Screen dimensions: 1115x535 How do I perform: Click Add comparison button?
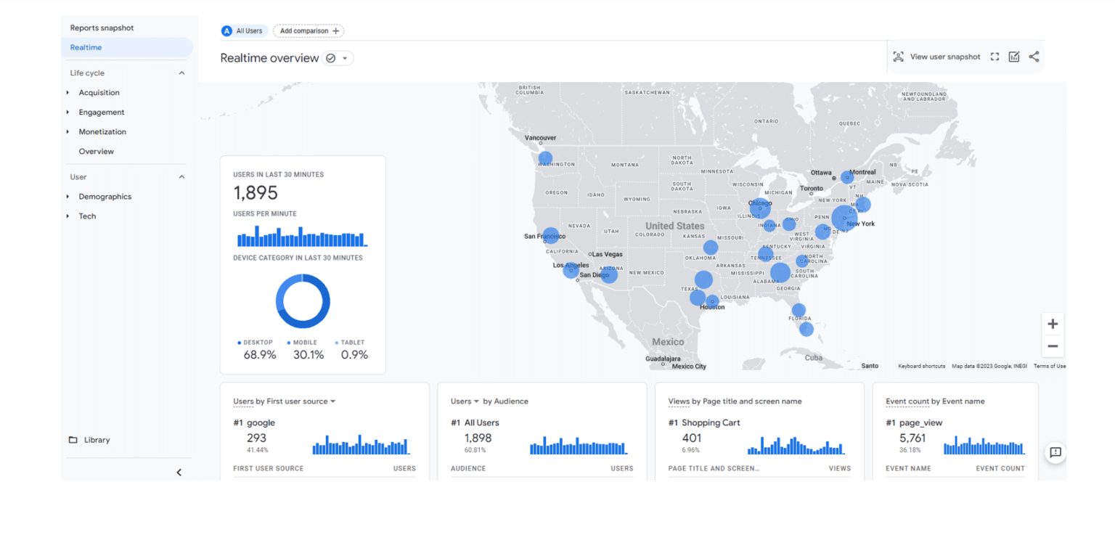(x=309, y=31)
